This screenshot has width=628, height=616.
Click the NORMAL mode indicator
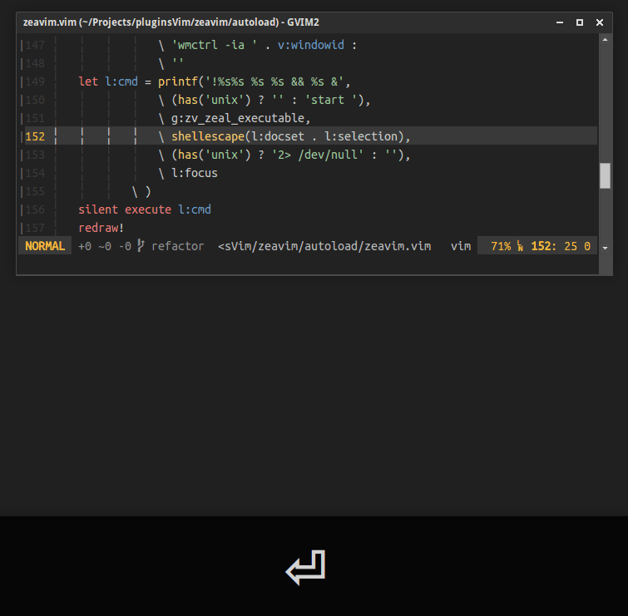(x=45, y=246)
